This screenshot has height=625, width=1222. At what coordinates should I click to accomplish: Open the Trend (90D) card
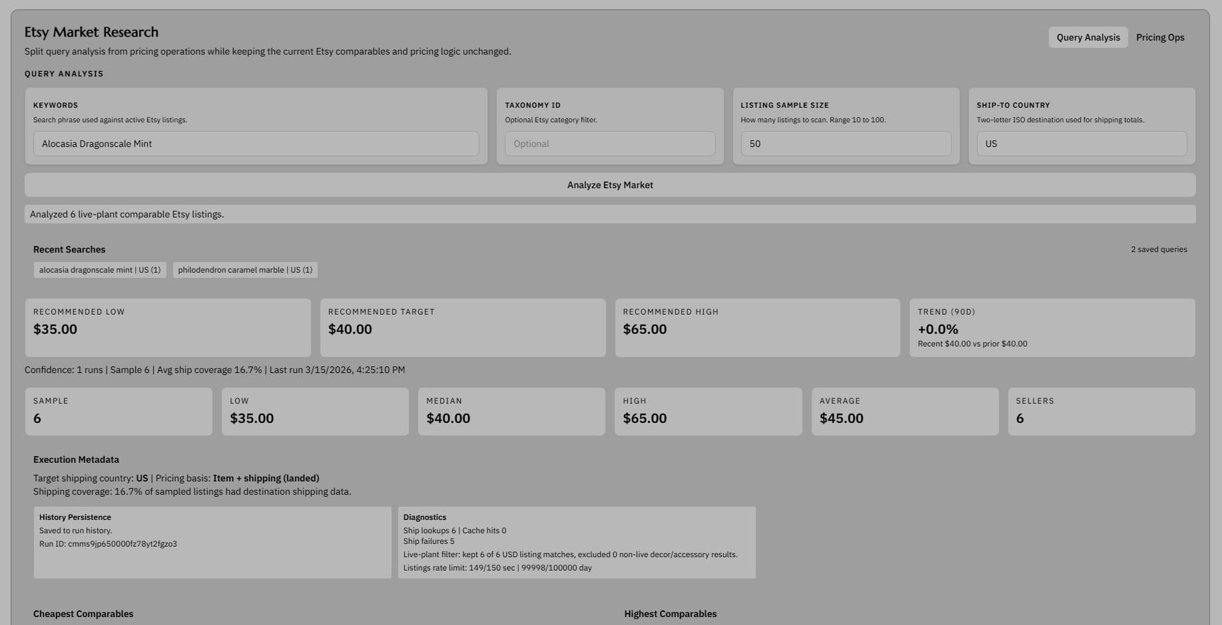1052,327
